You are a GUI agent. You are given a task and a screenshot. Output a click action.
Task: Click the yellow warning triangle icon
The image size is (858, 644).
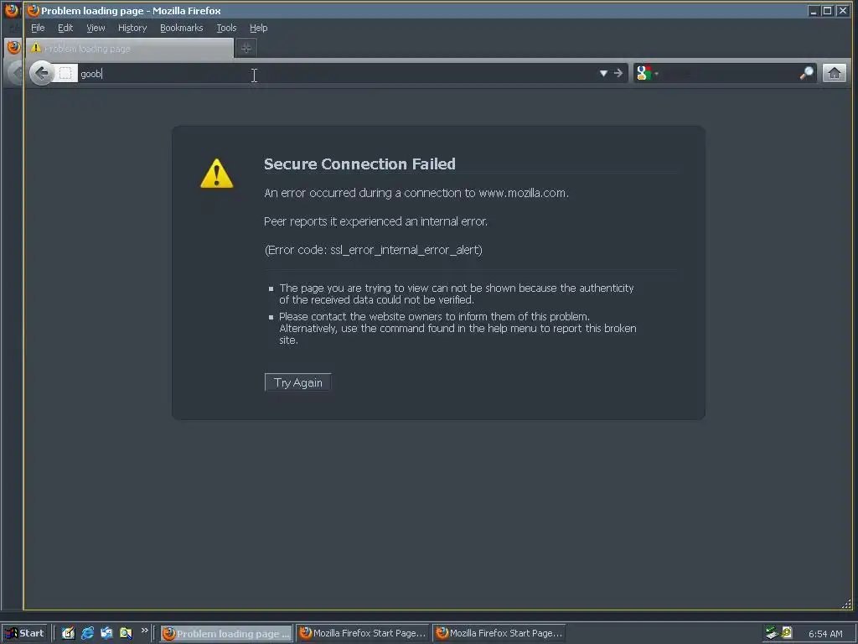coord(217,174)
